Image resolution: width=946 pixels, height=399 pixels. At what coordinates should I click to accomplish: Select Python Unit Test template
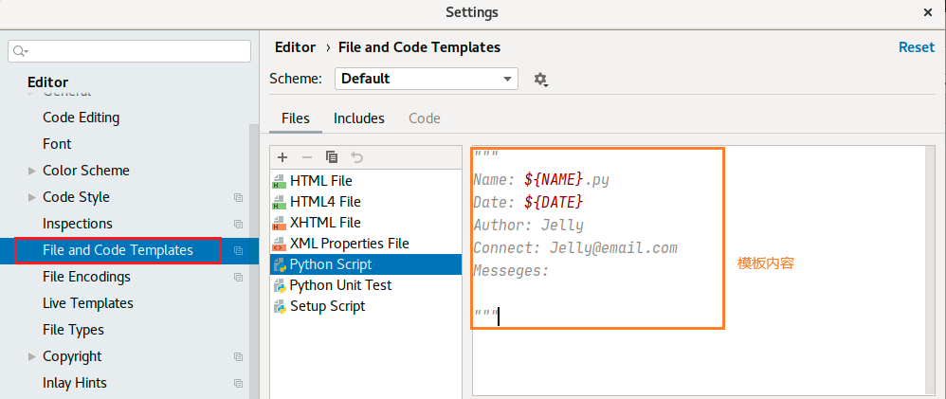pos(366,285)
